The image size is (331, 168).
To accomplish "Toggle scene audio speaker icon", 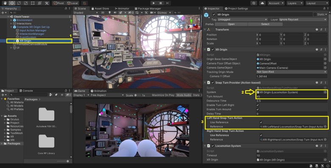I will (x=115, y=13).
